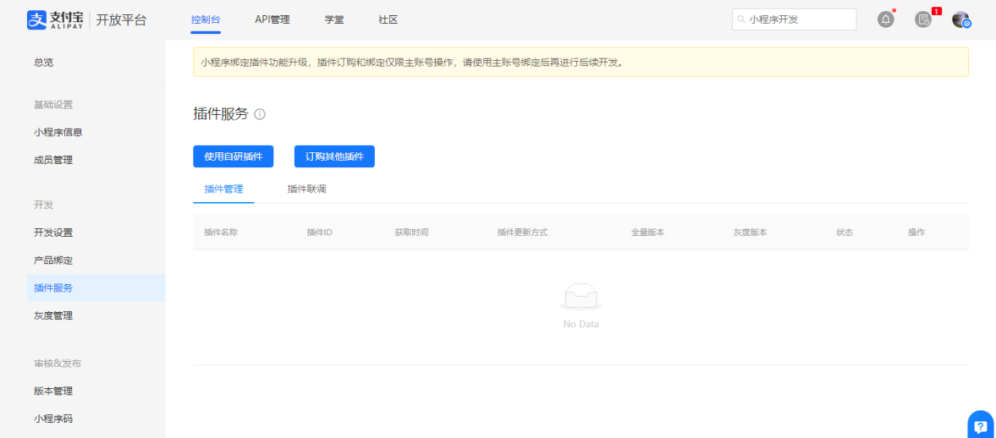Click the 基础设置 section label
Screen dimensions: 996x438
pyautogui.click(x=53, y=105)
